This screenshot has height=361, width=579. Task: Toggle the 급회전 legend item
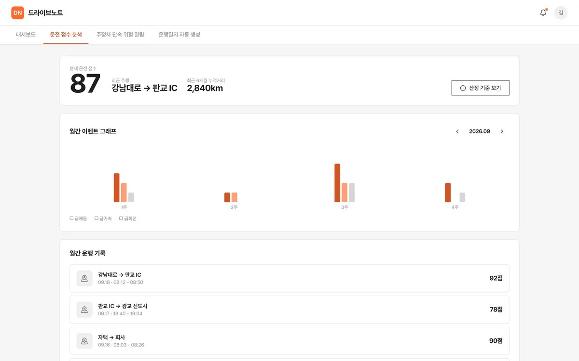128,219
